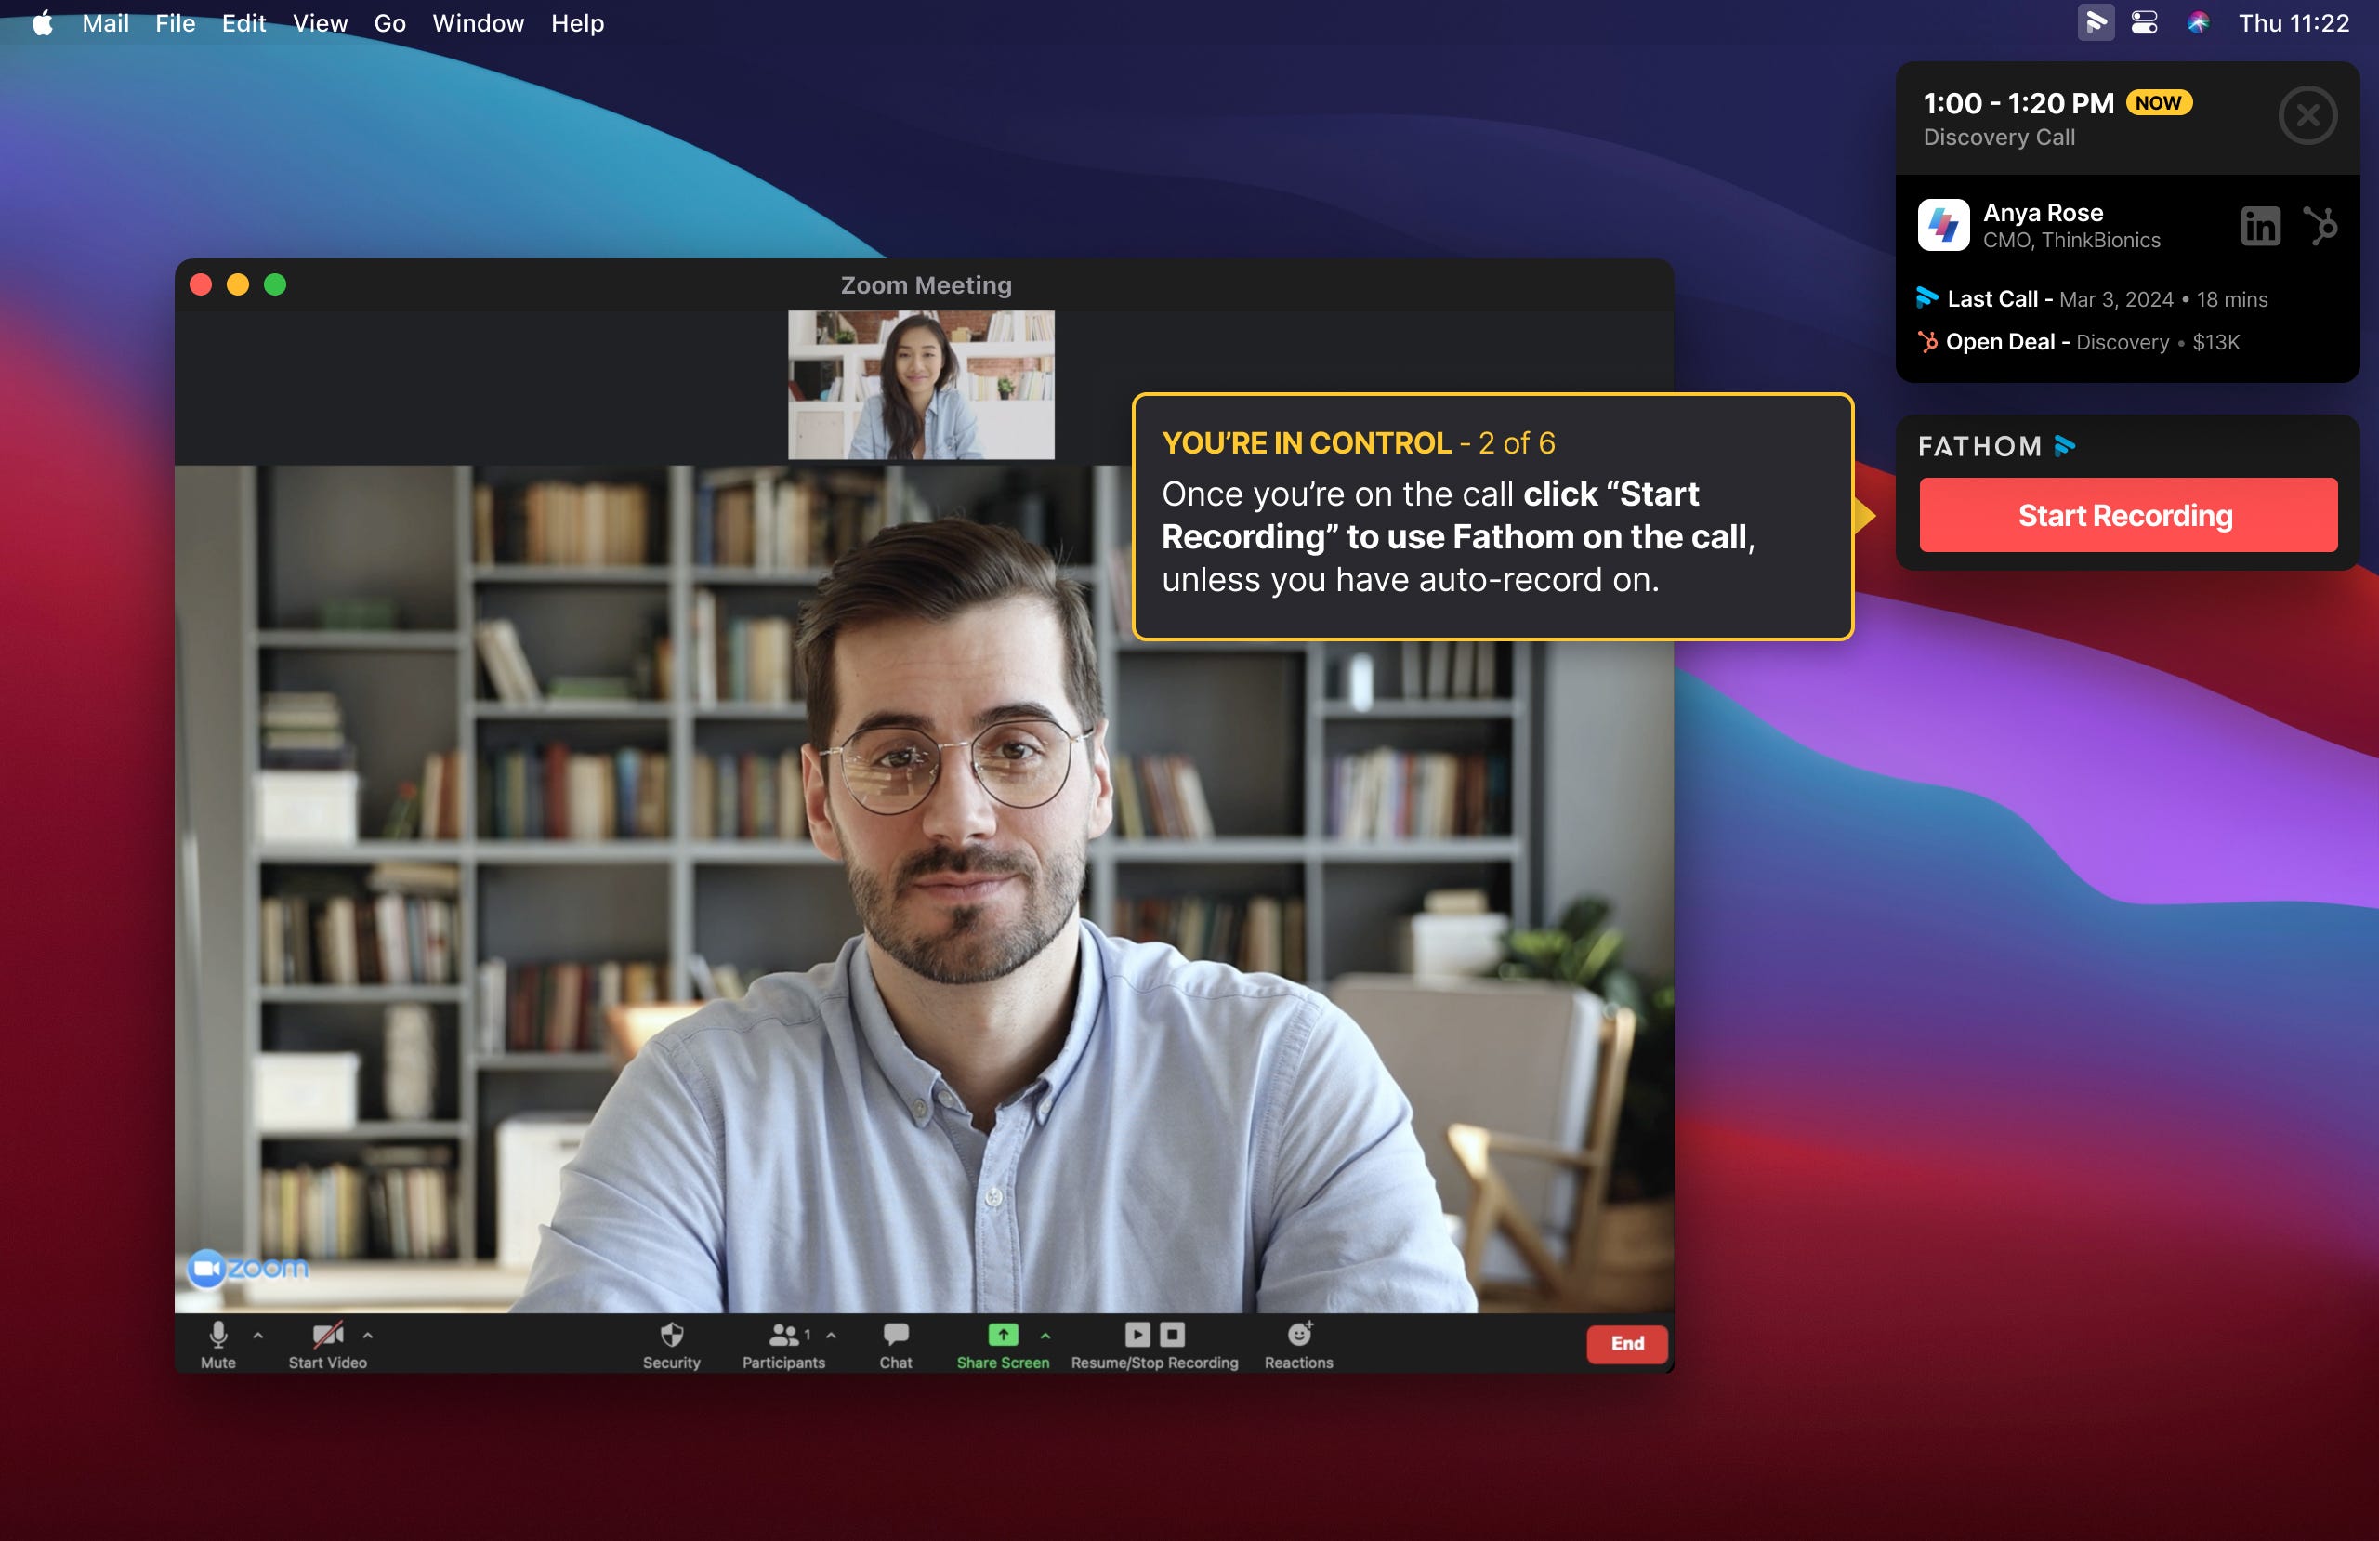Click the Fathom menu bar icon

click(x=2096, y=22)
